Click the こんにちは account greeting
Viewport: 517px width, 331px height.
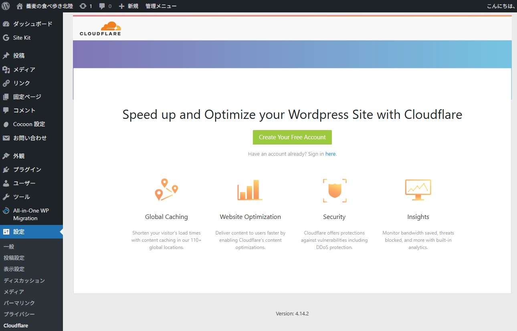click(x=501, y=6)
